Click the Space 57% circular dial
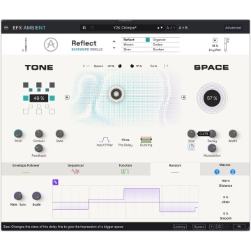Image resolution: width=251 pixels, height=251 pixels. click(212, 98)
